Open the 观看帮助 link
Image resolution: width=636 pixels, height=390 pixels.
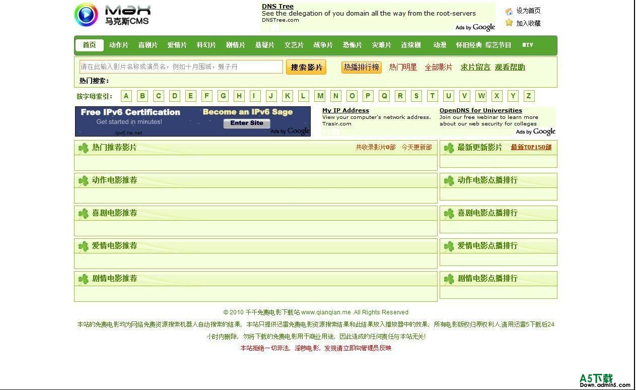pyautogui.click(x=510, y=68)
